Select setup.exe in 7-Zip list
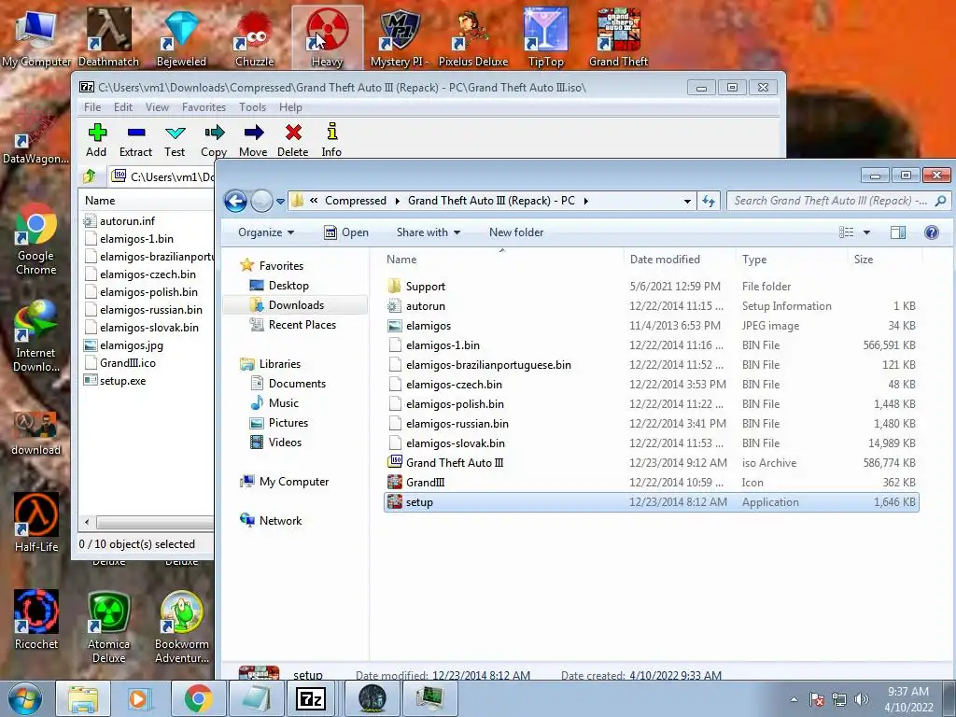Image resolution: width=956 pixels, height=717 pixels. pos(122,381)
